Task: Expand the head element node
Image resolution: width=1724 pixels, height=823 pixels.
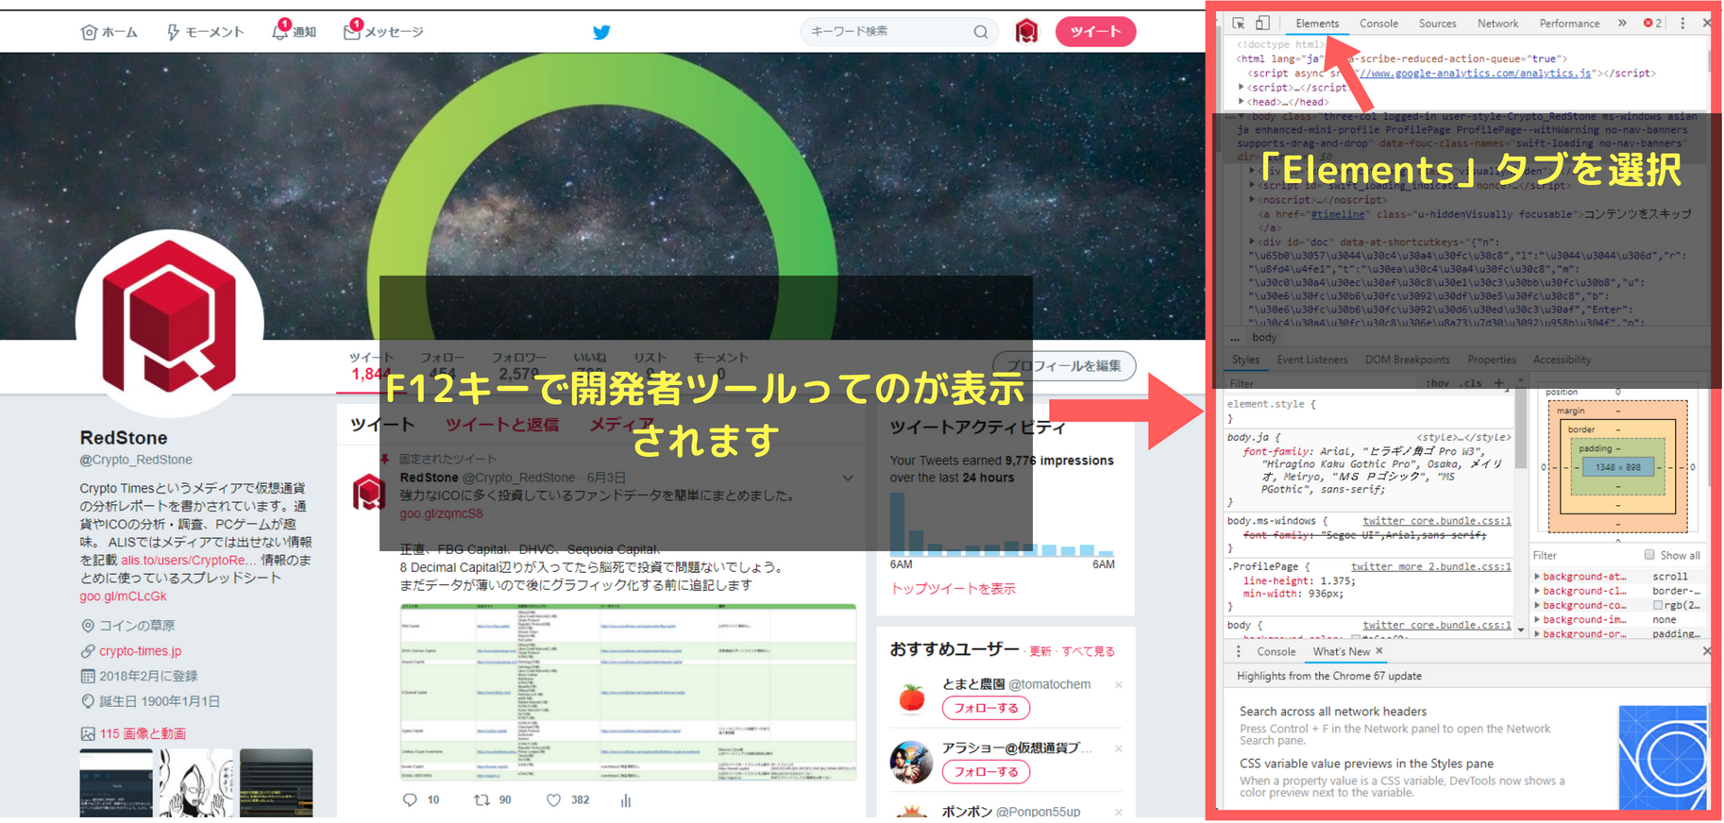Action: coord(1242,102)
